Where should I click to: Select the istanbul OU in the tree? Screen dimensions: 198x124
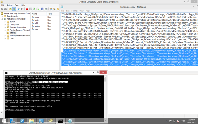(13, 33)
